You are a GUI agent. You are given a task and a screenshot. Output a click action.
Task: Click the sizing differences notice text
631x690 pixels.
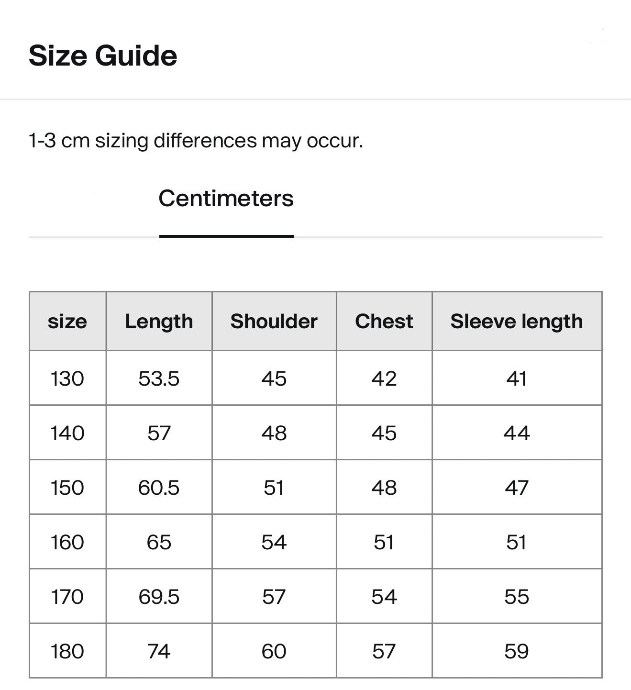tap(196, 141)
